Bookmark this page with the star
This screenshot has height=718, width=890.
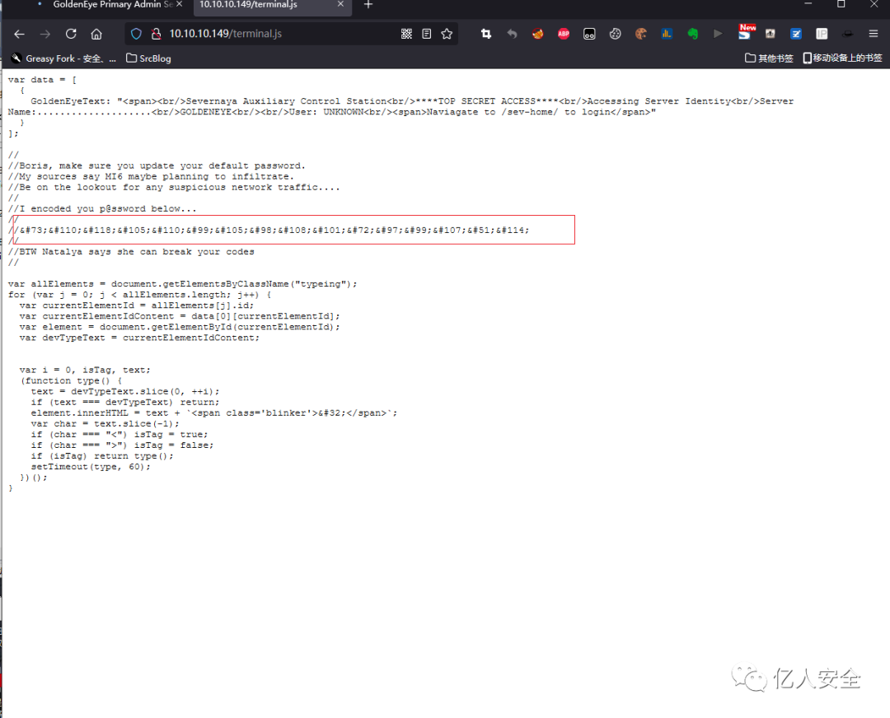[x=447, y=34]
